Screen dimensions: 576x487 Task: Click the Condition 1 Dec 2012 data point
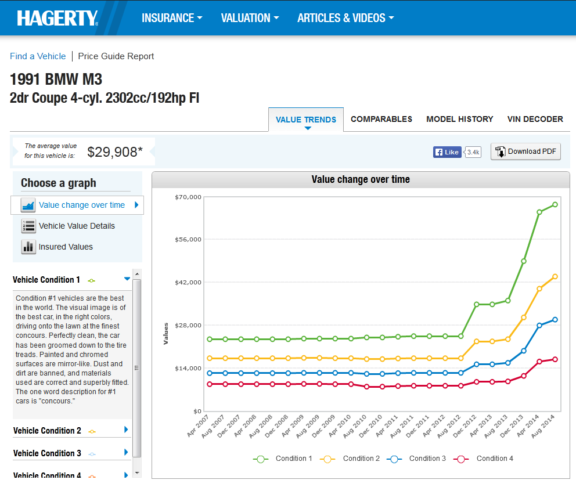click(477, 304)
